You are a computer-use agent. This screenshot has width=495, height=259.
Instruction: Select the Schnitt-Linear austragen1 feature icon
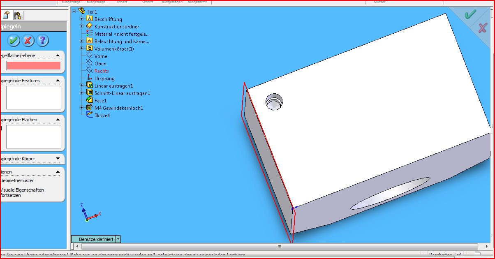(x=90, y=93)
